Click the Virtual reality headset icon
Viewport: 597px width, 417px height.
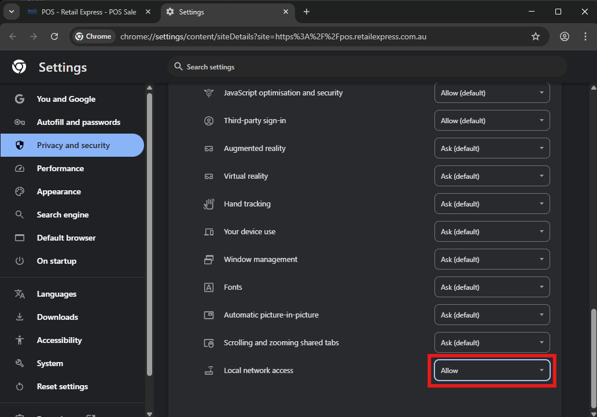(x=209, y=176)
